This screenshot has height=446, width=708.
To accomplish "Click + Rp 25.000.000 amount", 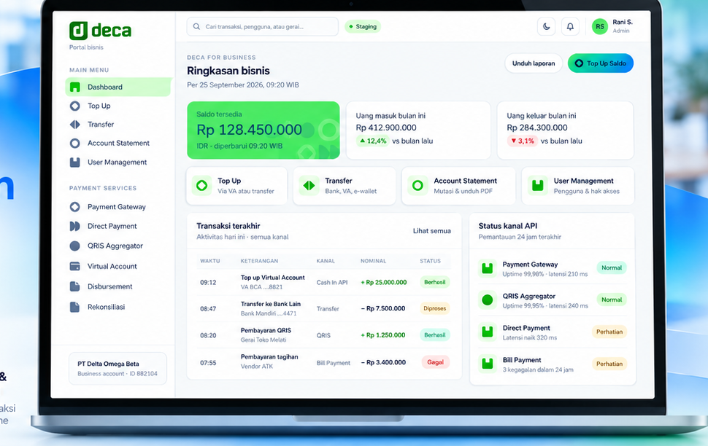I will click(x=384, y=282).
